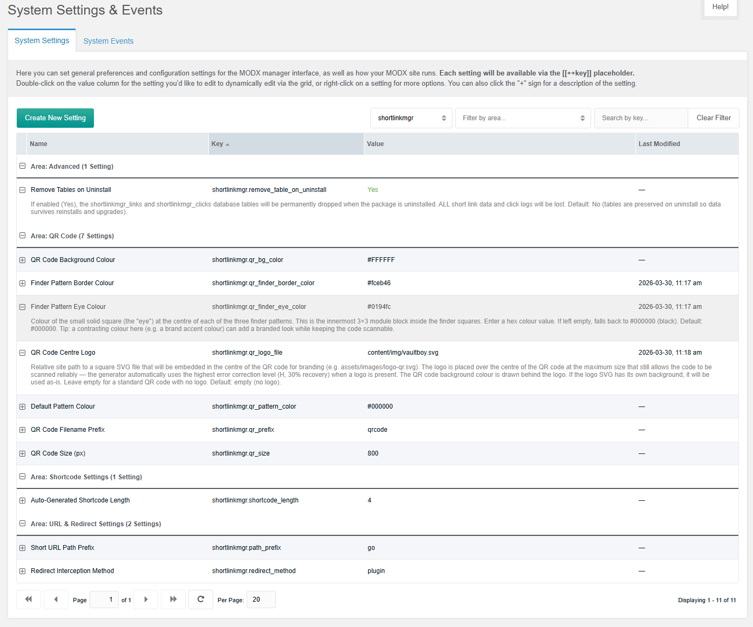Click the Create New Setting button
The image size is (753, 627).
click(x=55, y=118)
